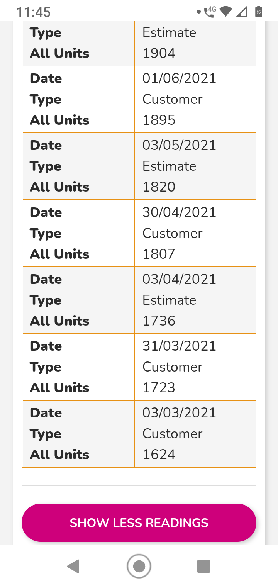The width and height of the screenshot is (278, 587).
Task: Select the 31/03/2021 reading date
Action: [179, 346]
